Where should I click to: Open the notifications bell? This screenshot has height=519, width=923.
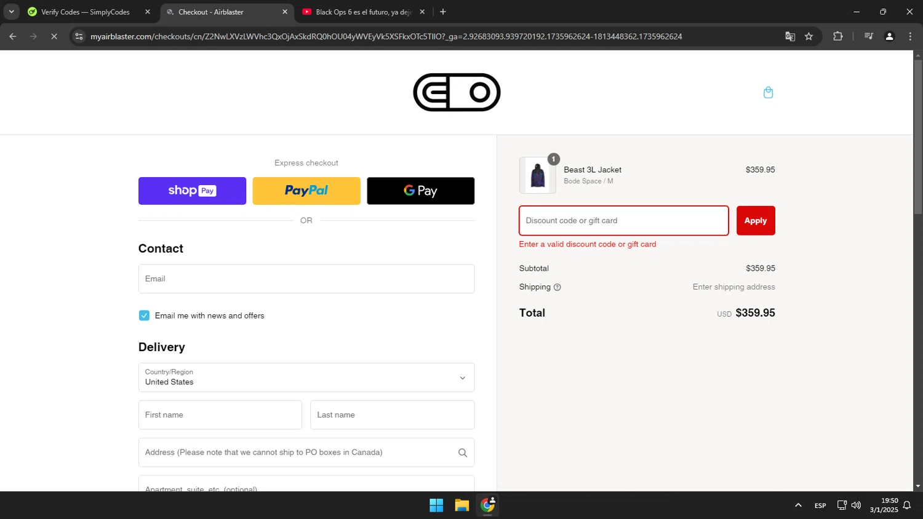906,505
